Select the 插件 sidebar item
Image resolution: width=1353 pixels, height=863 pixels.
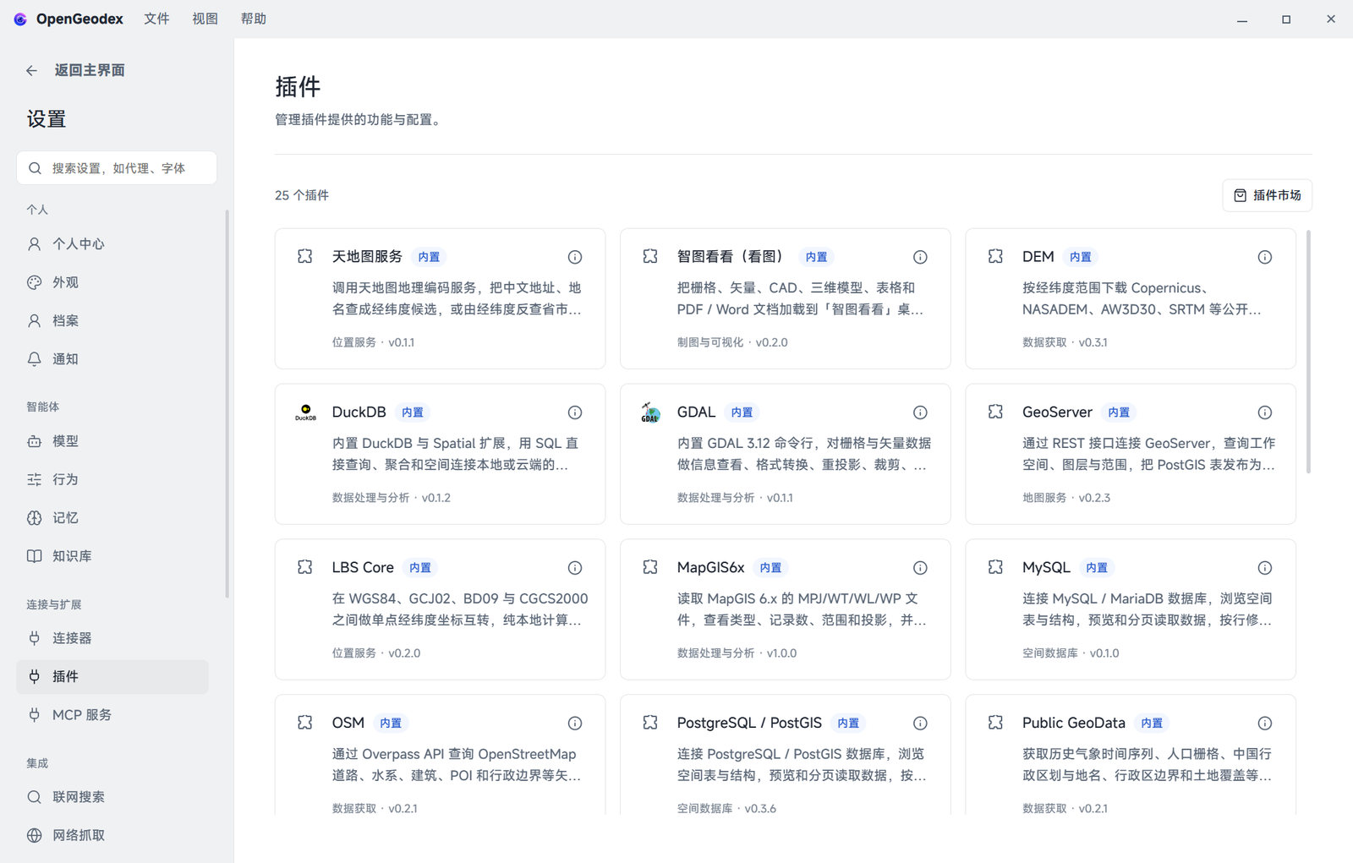pyautogui.click(x=112, y=677)
